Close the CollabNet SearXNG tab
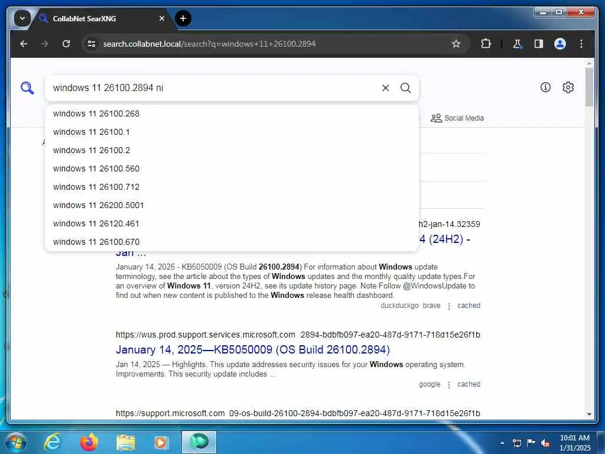This screenshot has width=605, height=454. click(x=162, y=18)
